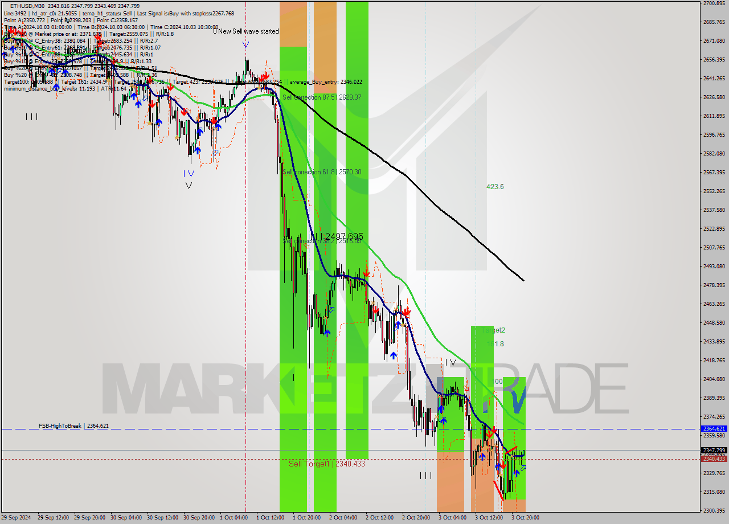This screenshot has width=729, height=524.
Task: Click the red 2340.433 price tag on axis
Action: (714, 459)
